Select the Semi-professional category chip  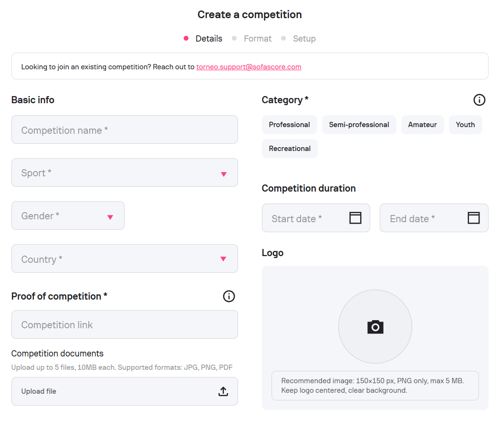pos(359,125)
